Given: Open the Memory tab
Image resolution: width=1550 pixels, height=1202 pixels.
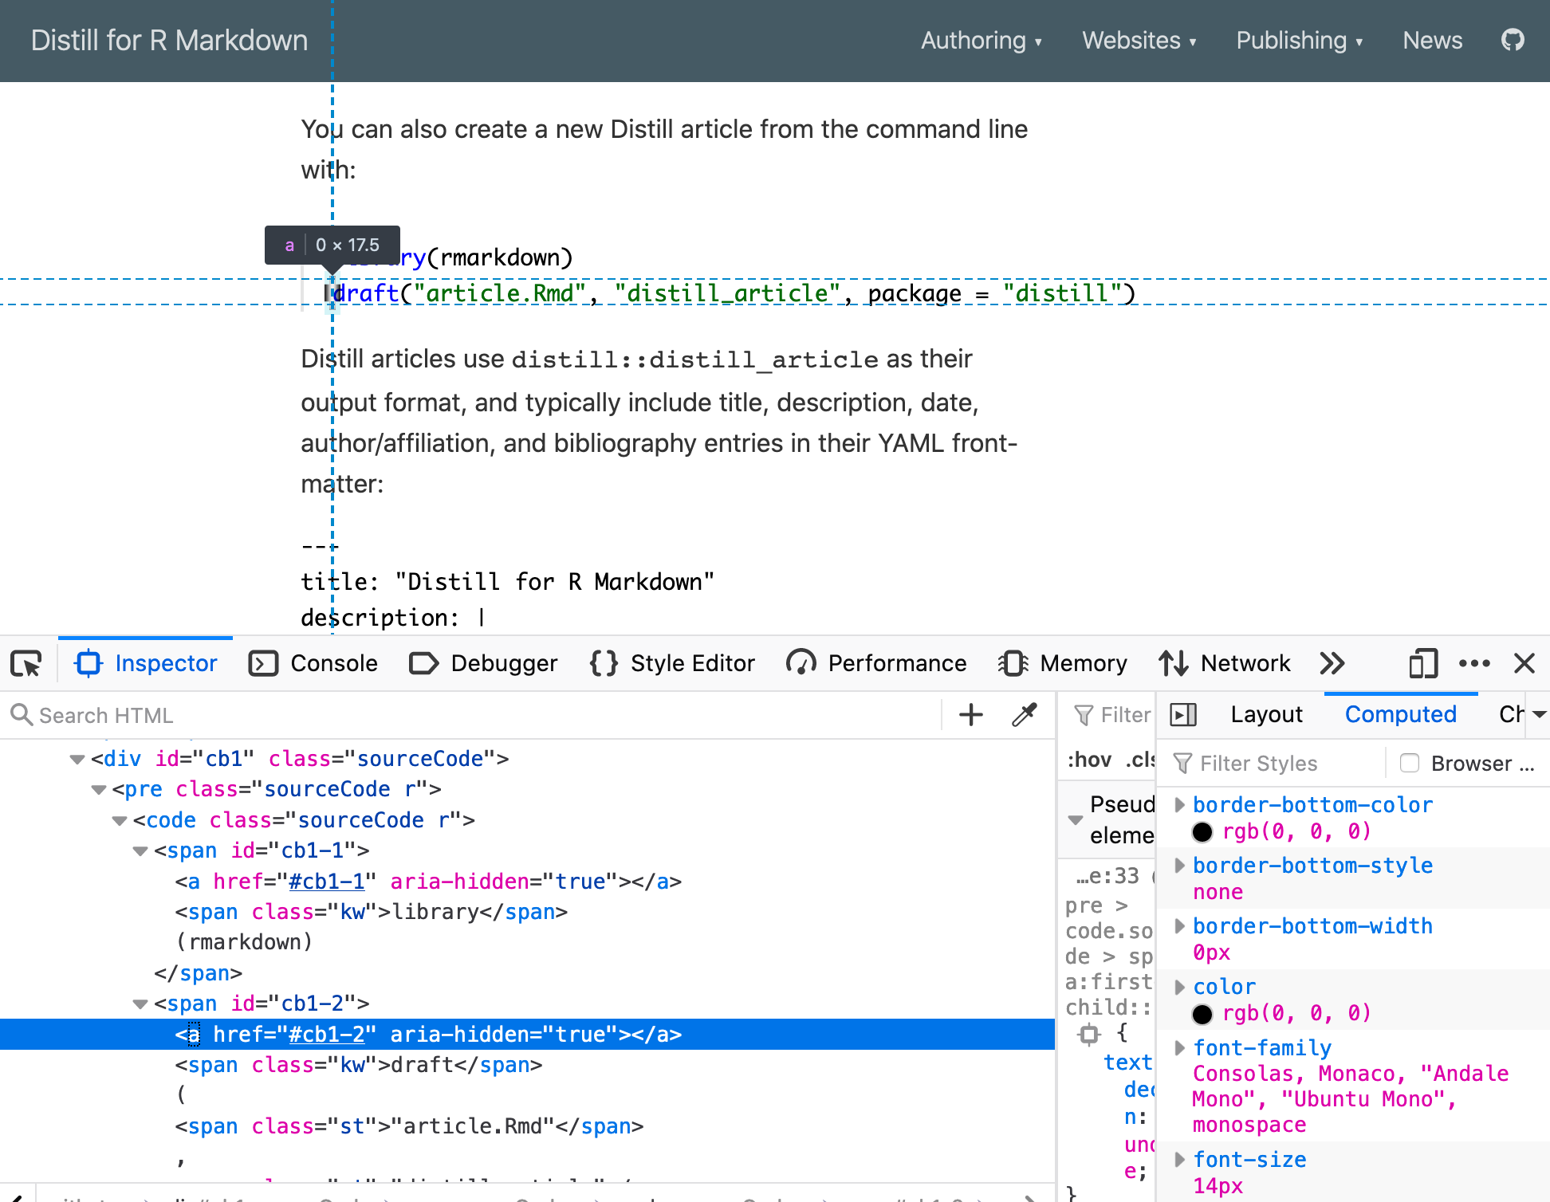Looking at the screenshot, I should click(x=1062, y=663).
